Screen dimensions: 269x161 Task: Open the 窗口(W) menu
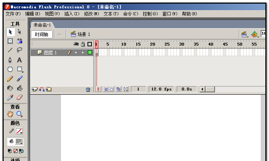click(x=170, y=14)
